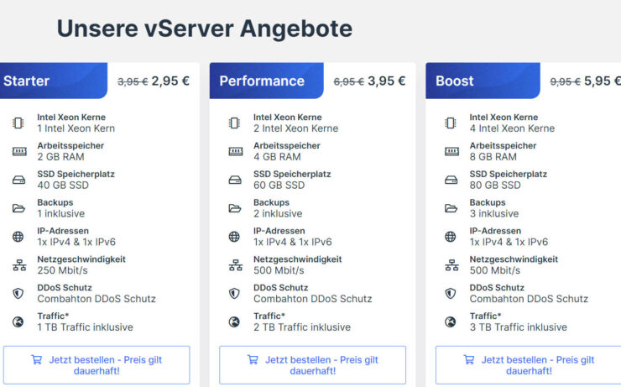Click the SSD storage icon in the Boost plan
The height and width of the screenshot is (387, 621).
[451, 180]
